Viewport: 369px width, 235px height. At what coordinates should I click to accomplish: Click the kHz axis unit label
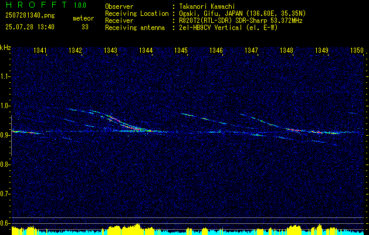coord(5,48)
